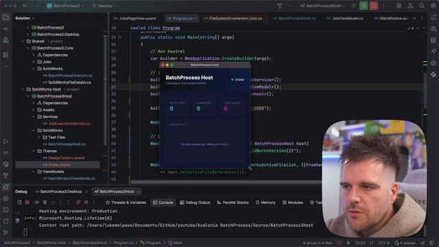439x247 pixels.
Task: Open the Notifications bell icon
Action: tap(434, 18)
